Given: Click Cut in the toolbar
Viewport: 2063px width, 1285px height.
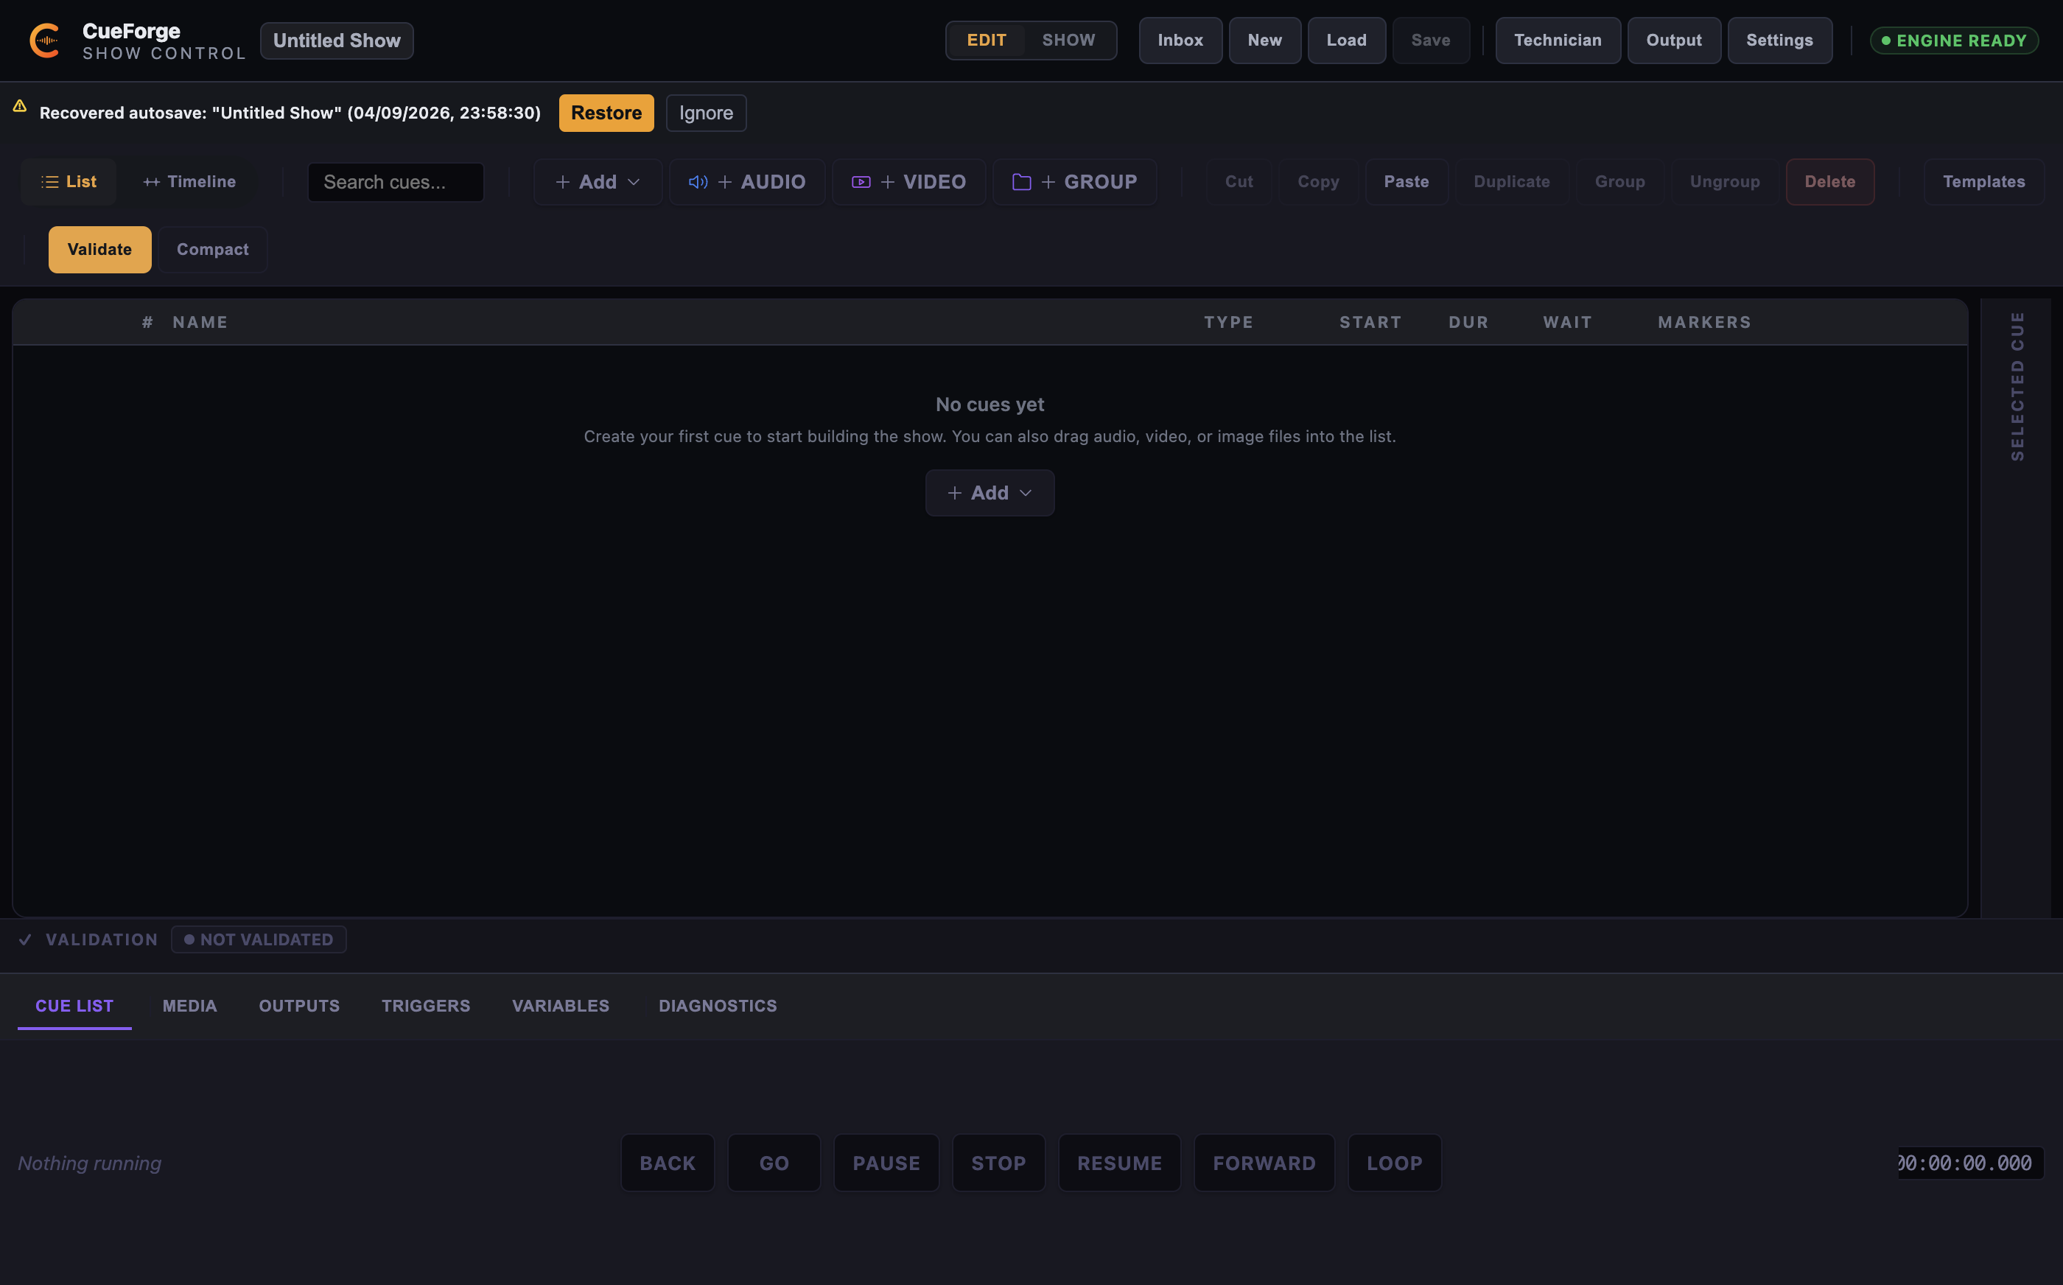Looking at the screenshot, I should [x=1239, y=182].
